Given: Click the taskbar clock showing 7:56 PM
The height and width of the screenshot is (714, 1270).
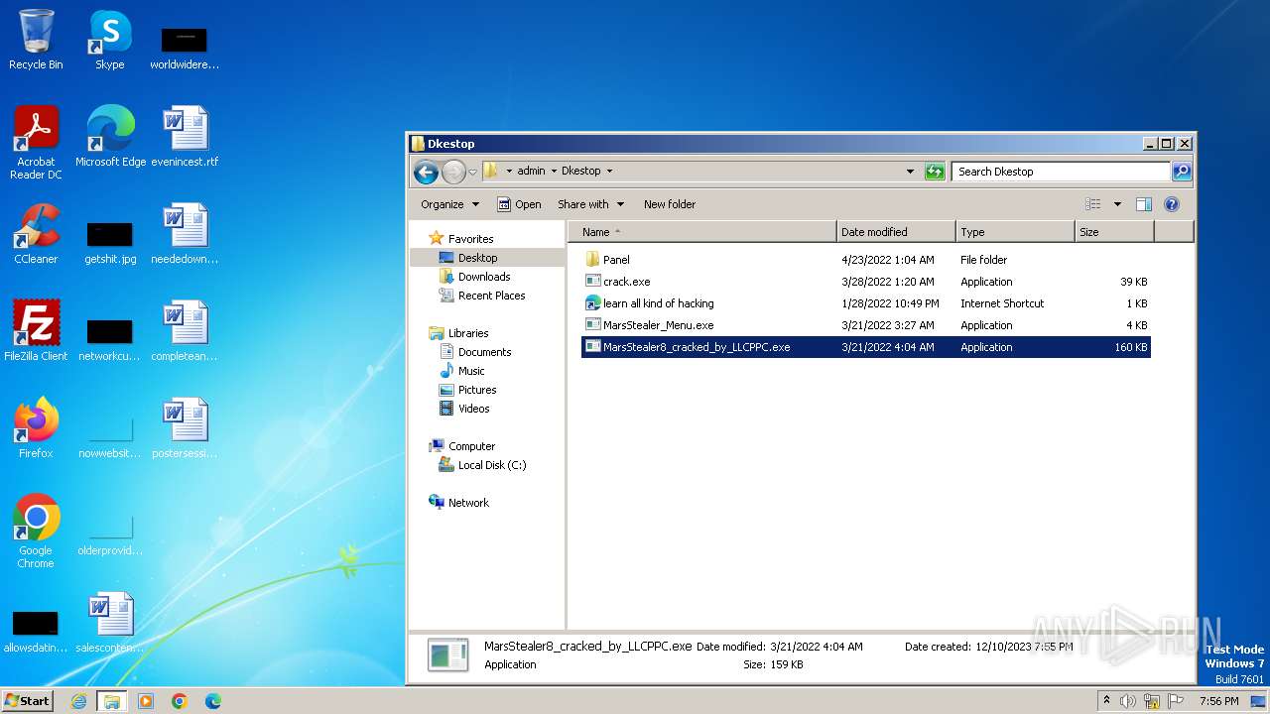Looking at the screenshot, I should pos(1218,701).
